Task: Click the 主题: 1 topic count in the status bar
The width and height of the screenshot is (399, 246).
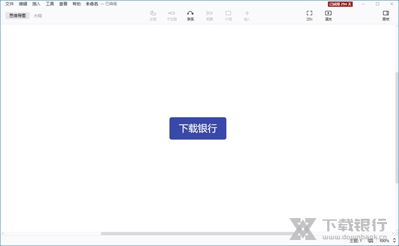Action: [356, 241]
